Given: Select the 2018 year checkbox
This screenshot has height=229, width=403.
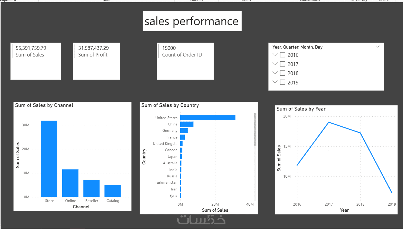Looking at the screenshot, I should [x=283, y=73].
